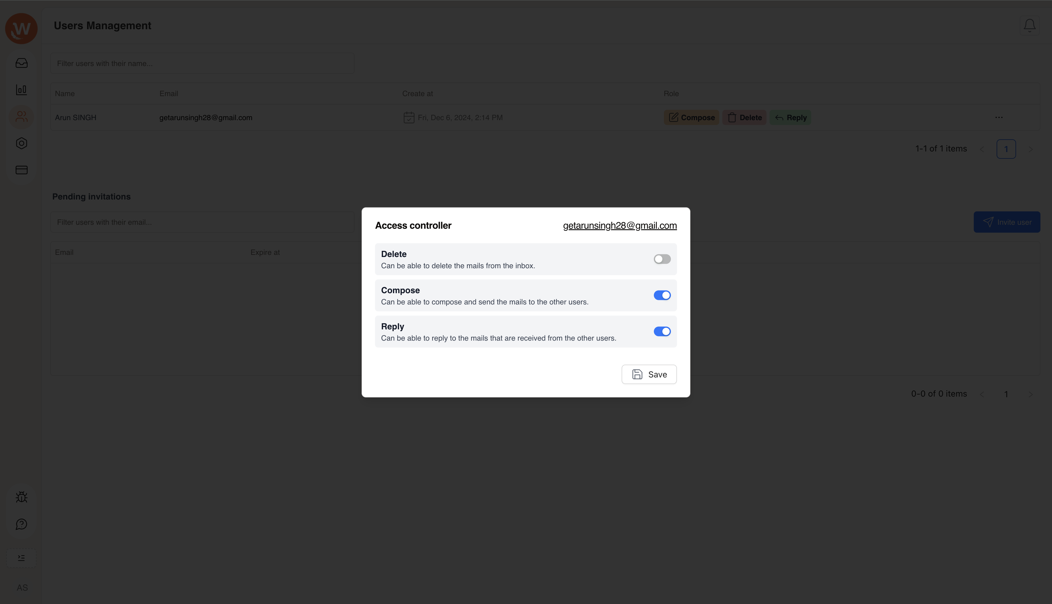Open the three-dot menu for Arun SINGH
1052x604 pixels.
click(998, 117)
